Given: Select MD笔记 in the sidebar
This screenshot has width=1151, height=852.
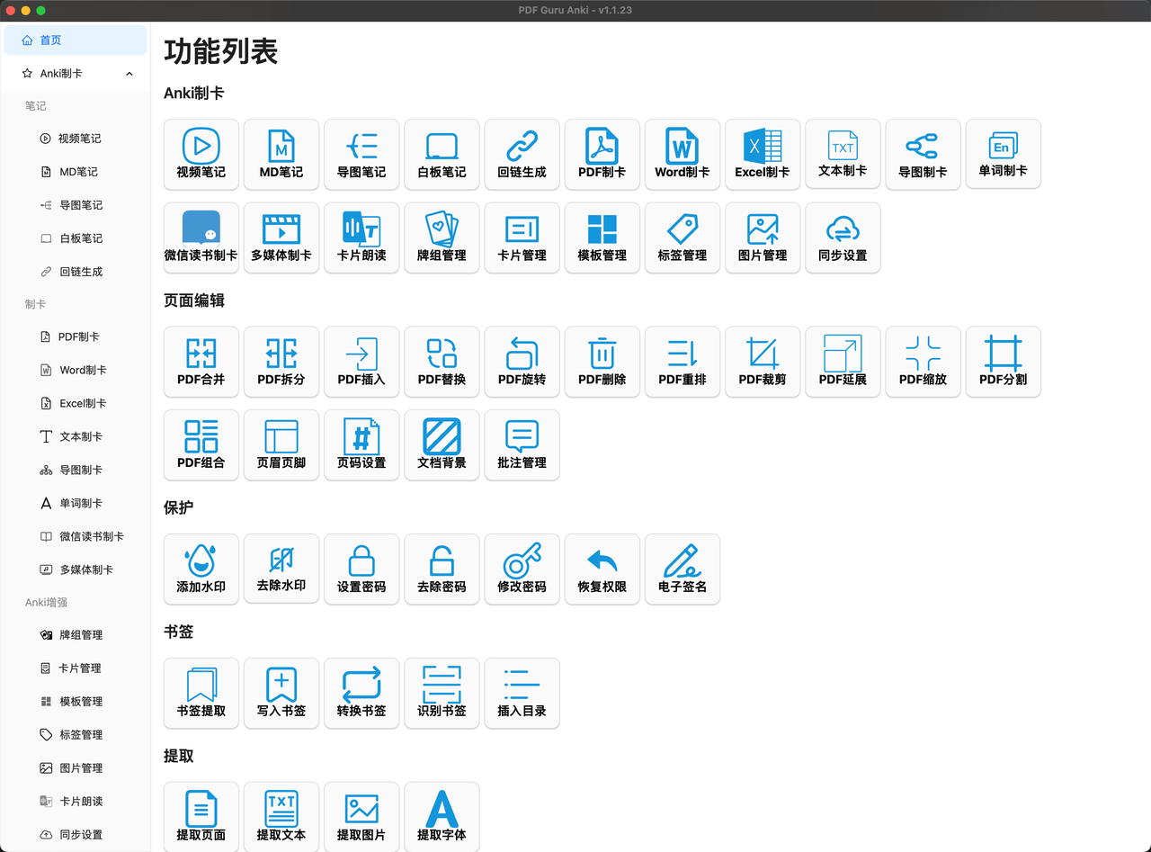Looking at the screenshot, I should (78, 172).
